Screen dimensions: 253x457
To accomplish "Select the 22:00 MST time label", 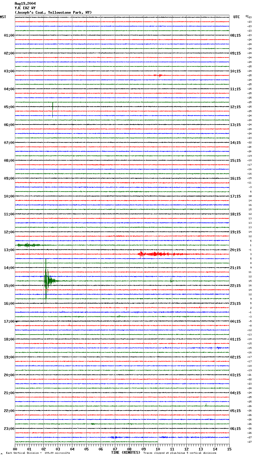I will 9,411.
